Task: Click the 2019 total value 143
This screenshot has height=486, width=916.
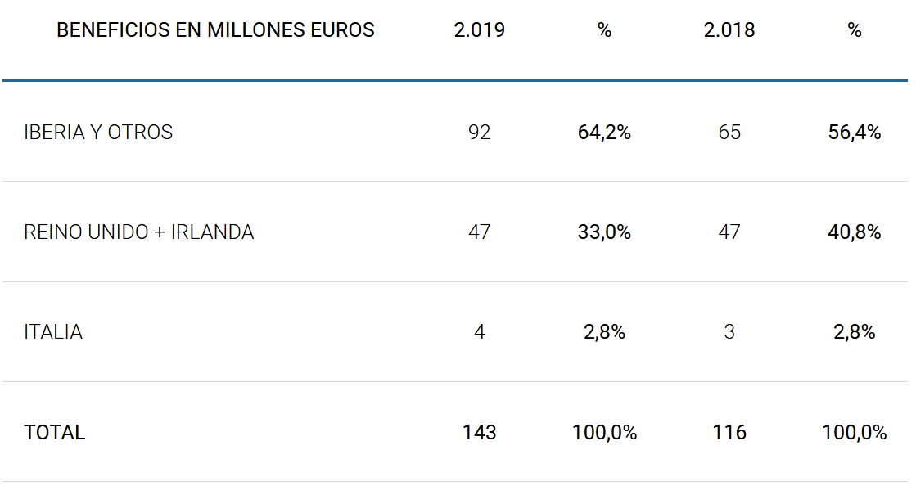Action: tap(479, 432)
